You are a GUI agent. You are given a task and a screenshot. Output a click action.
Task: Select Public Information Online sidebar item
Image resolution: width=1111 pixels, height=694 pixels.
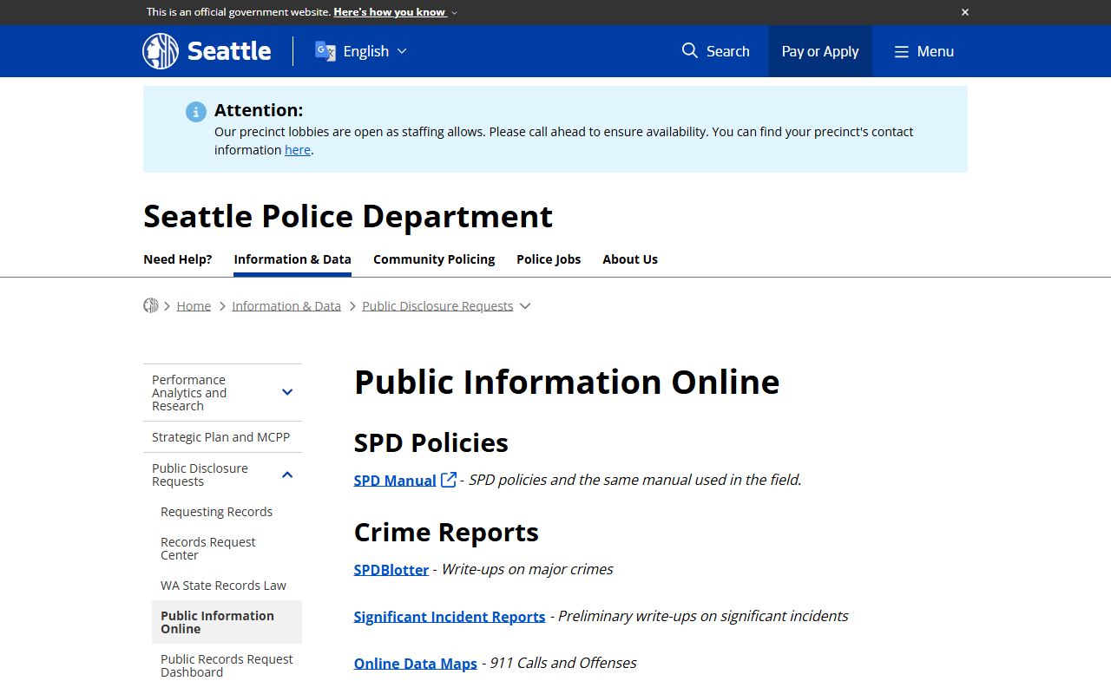pyautogui.click(x=227, y=622)
